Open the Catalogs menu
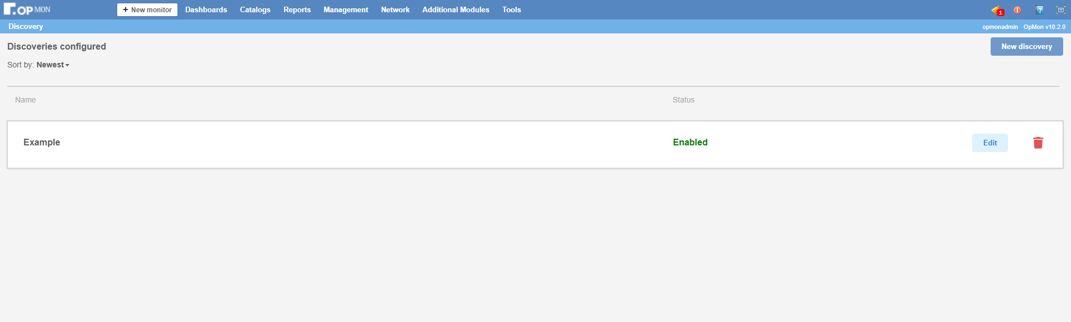The height and width of the screenshot is (322, 1071). 255,10
